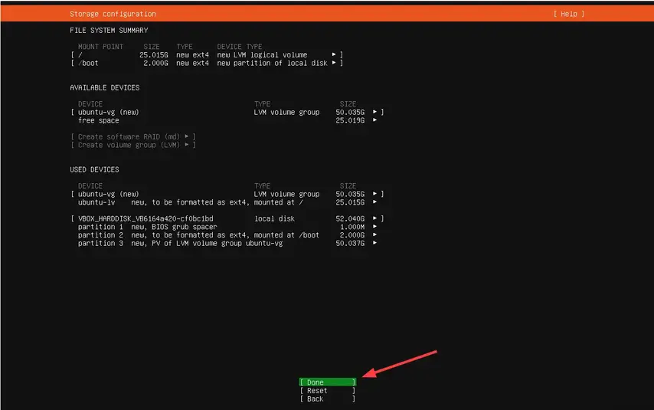This screenshot has width=654, height=410.
Task: Open the VBOX_HARDDISK local disk menu
Action: point(374,218)
